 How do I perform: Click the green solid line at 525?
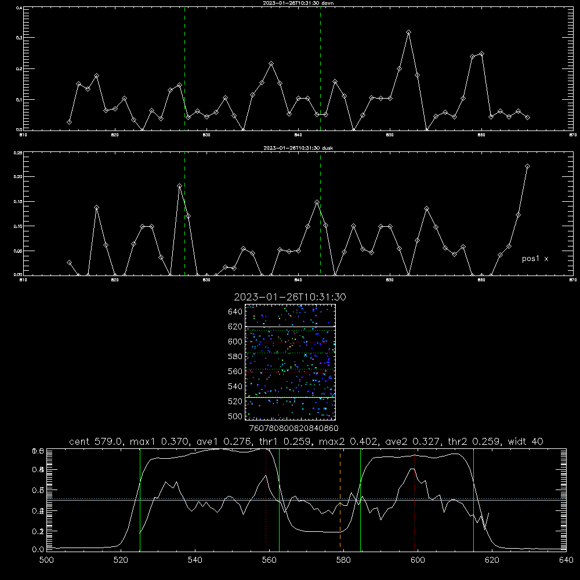[x=140, y=499]
